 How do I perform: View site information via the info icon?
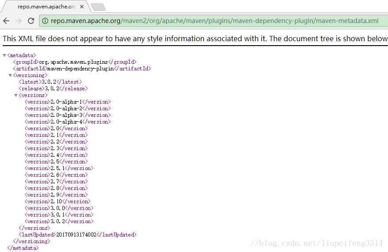(45, 21)
